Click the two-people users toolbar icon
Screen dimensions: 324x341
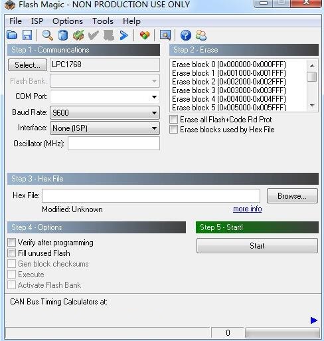coord(201,35)
